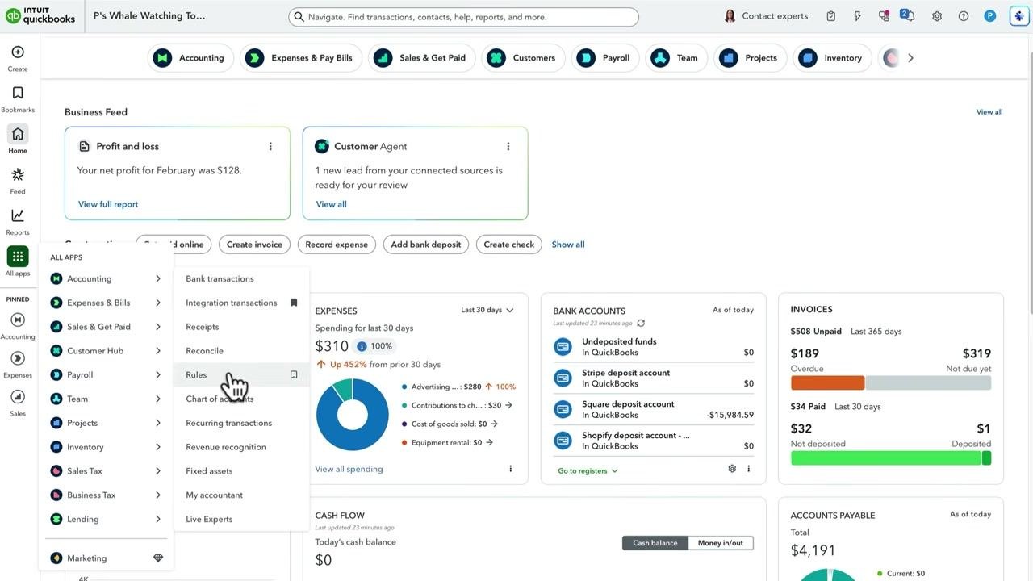The height and width of the screenshot is (581, 1033).
Task: Open the View full report link
Action: tap(108, 204)
